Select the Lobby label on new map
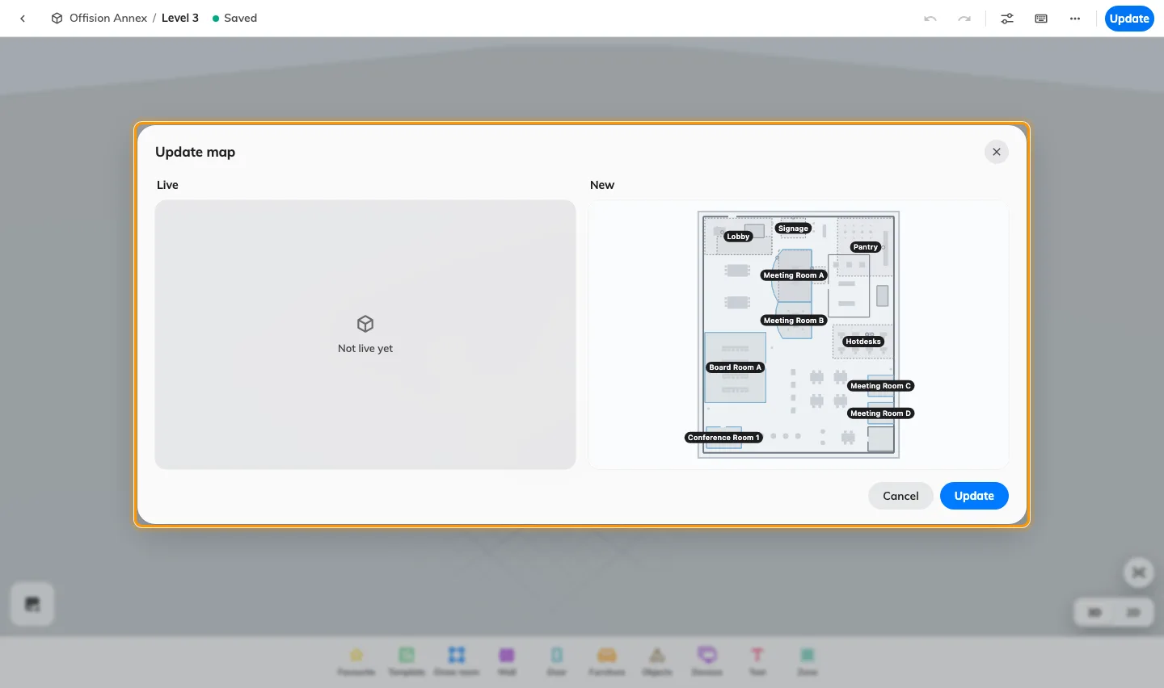 (x=738, y=237)
